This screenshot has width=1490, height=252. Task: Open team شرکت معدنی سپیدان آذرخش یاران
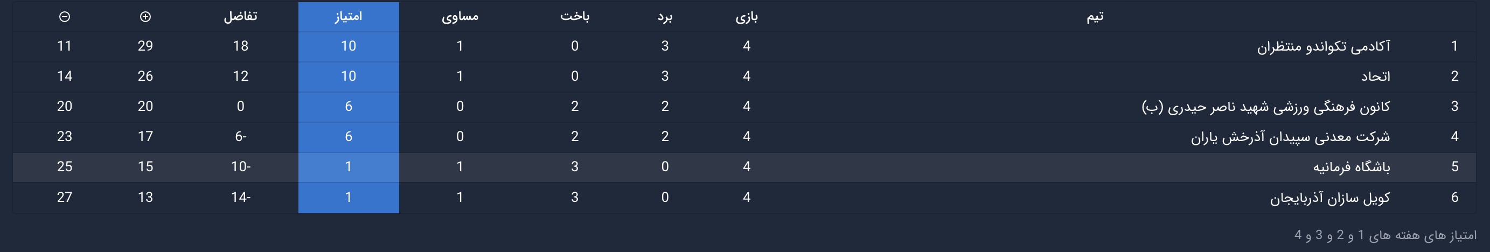tap(1291, 136)
